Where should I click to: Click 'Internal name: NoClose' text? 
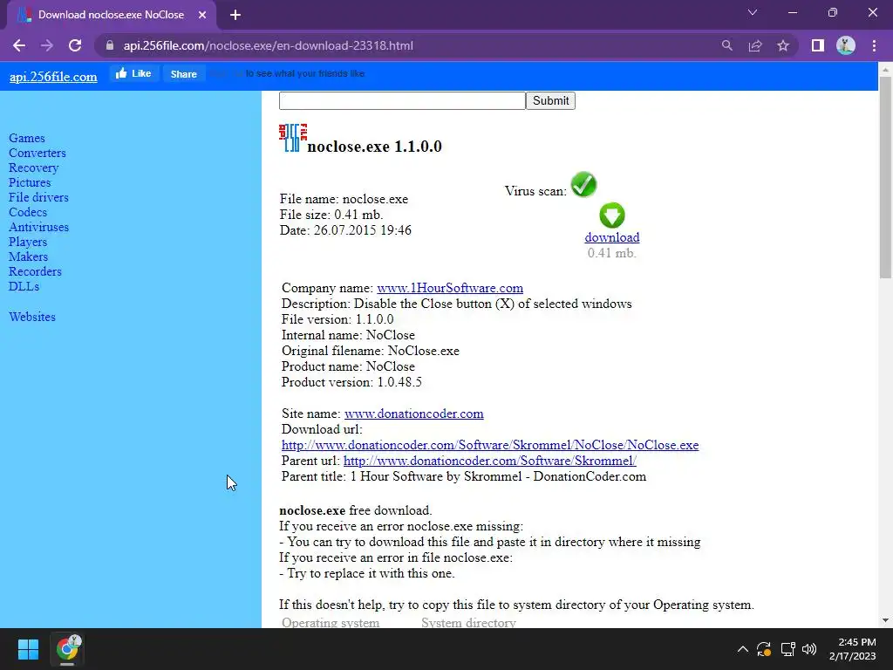click(x=348, y=335)
